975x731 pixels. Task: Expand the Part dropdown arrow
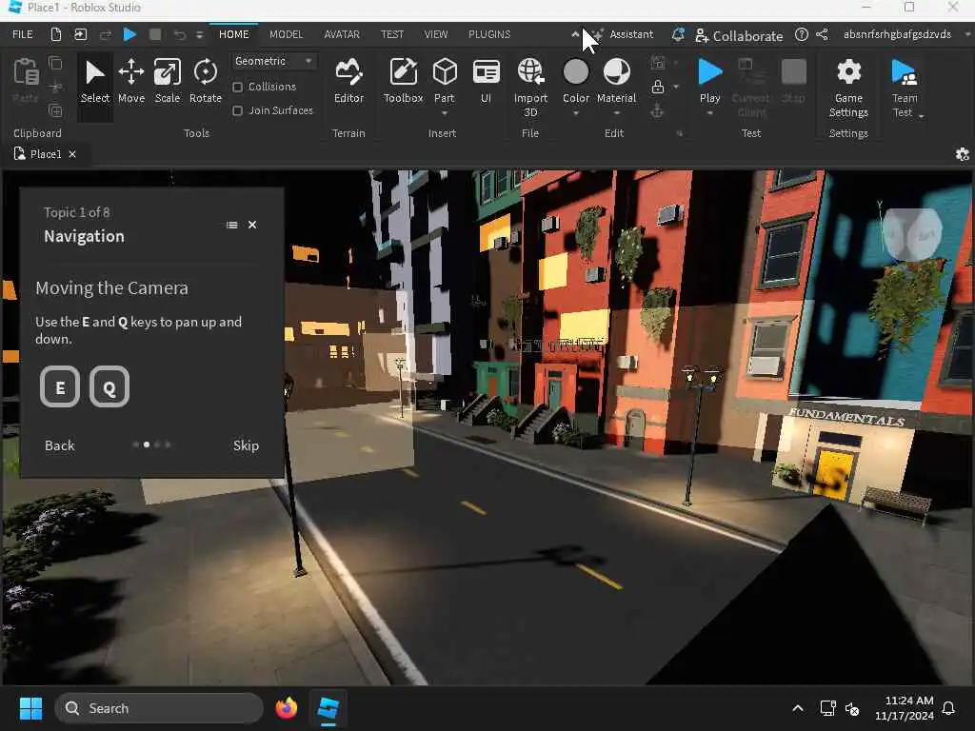point(444,114)
